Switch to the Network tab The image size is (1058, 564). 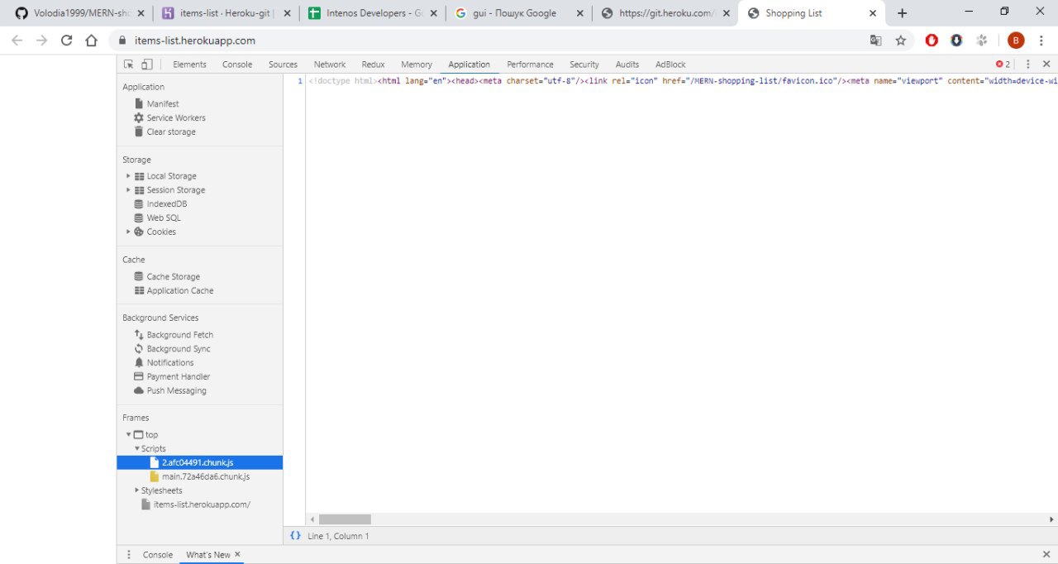(330, 65)
